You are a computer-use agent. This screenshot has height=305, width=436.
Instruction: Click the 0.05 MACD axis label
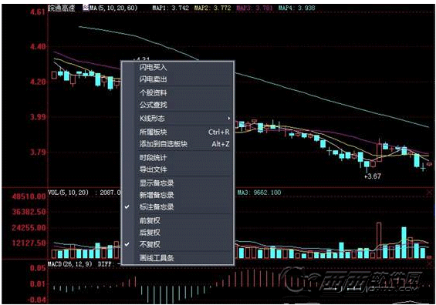click(38, 268)
